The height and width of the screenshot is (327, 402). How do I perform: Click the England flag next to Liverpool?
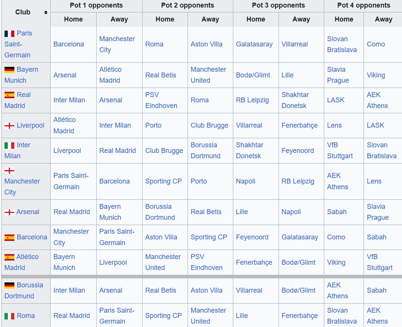(x=9, y=126)
